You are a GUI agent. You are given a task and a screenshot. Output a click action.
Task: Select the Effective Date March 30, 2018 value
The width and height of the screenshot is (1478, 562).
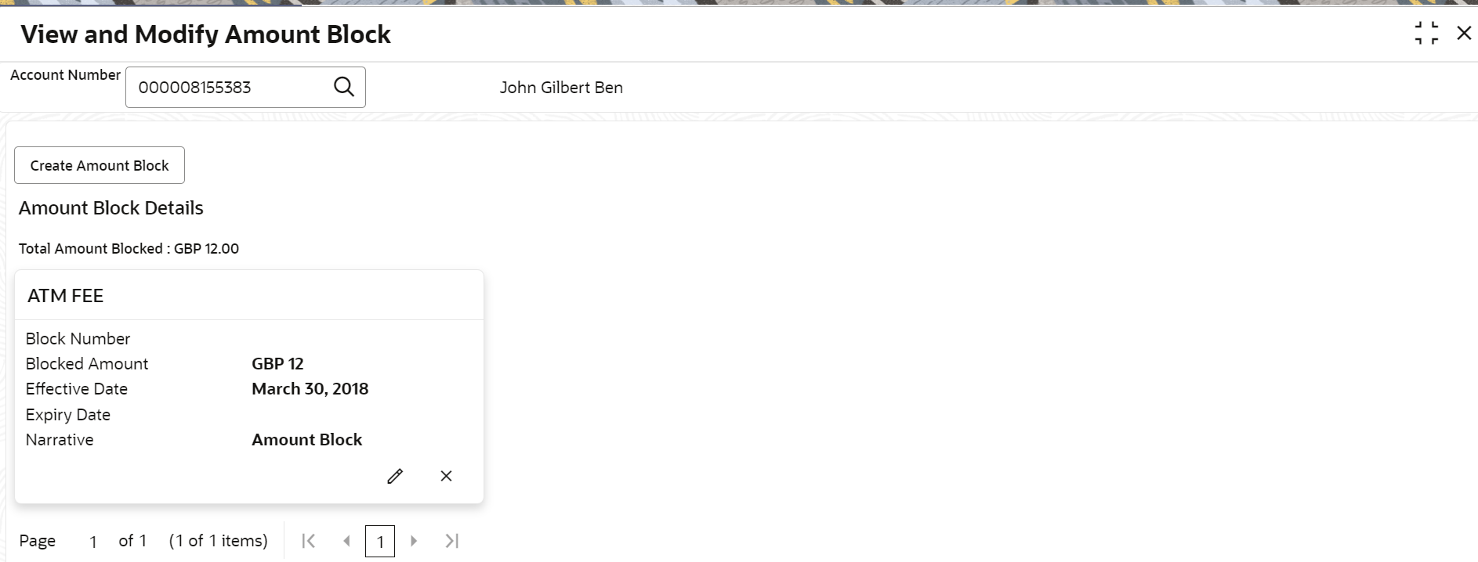310,389
